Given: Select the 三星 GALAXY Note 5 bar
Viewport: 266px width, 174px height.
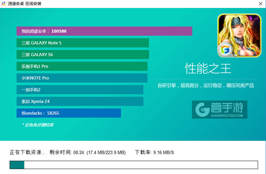Looking at the screenshot, I should [82, 43].
